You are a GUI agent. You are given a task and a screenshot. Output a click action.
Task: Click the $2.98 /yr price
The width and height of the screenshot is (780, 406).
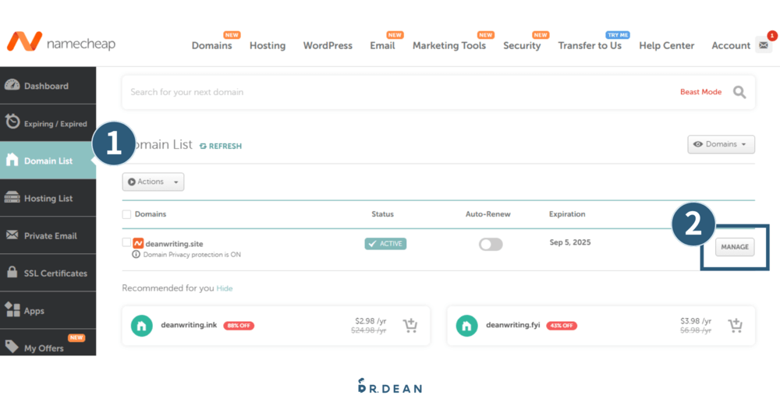tap(370, 321)
